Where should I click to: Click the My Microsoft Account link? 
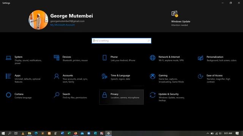(x=62, y=25)
